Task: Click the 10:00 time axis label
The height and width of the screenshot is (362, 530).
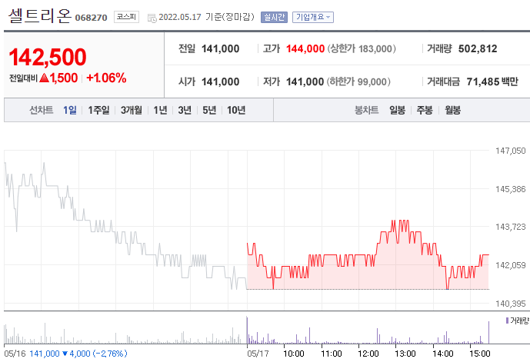Action: (293, 354)
